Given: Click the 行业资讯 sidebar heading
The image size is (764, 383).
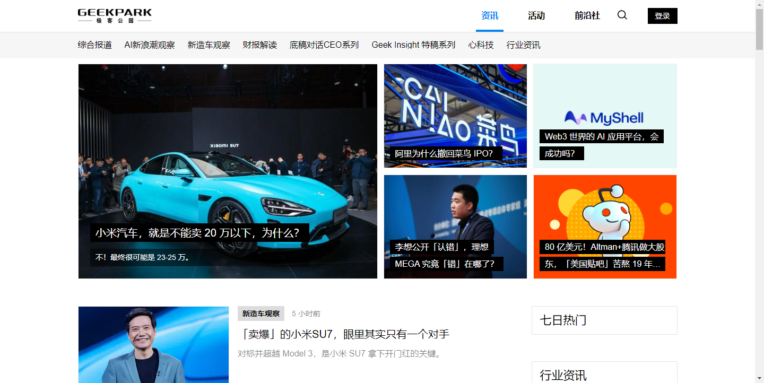Looking at the screenshot, I should coord(563,376).
